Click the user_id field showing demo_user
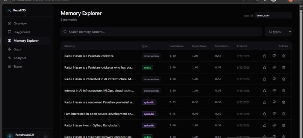This screenshot has height=138, width=303. pyautogui.click(x=273, y=15)
